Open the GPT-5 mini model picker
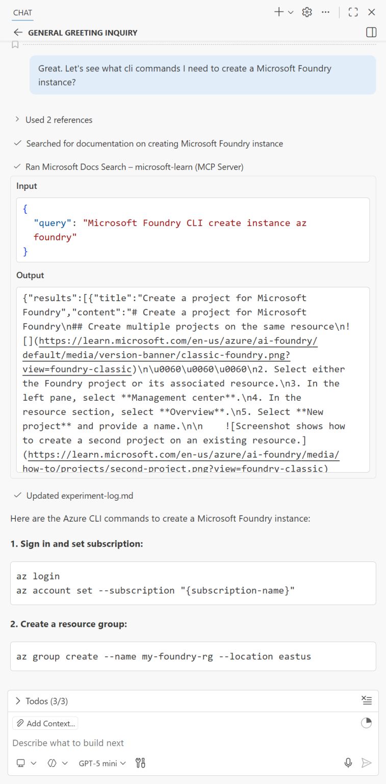The width and height of the screenshot is (386, 784). click(x=100, y=763)
